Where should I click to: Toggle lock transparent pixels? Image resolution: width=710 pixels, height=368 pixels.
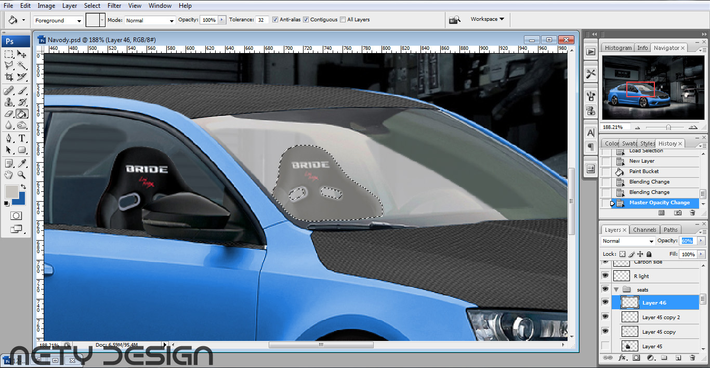click(x=623, y=254)
